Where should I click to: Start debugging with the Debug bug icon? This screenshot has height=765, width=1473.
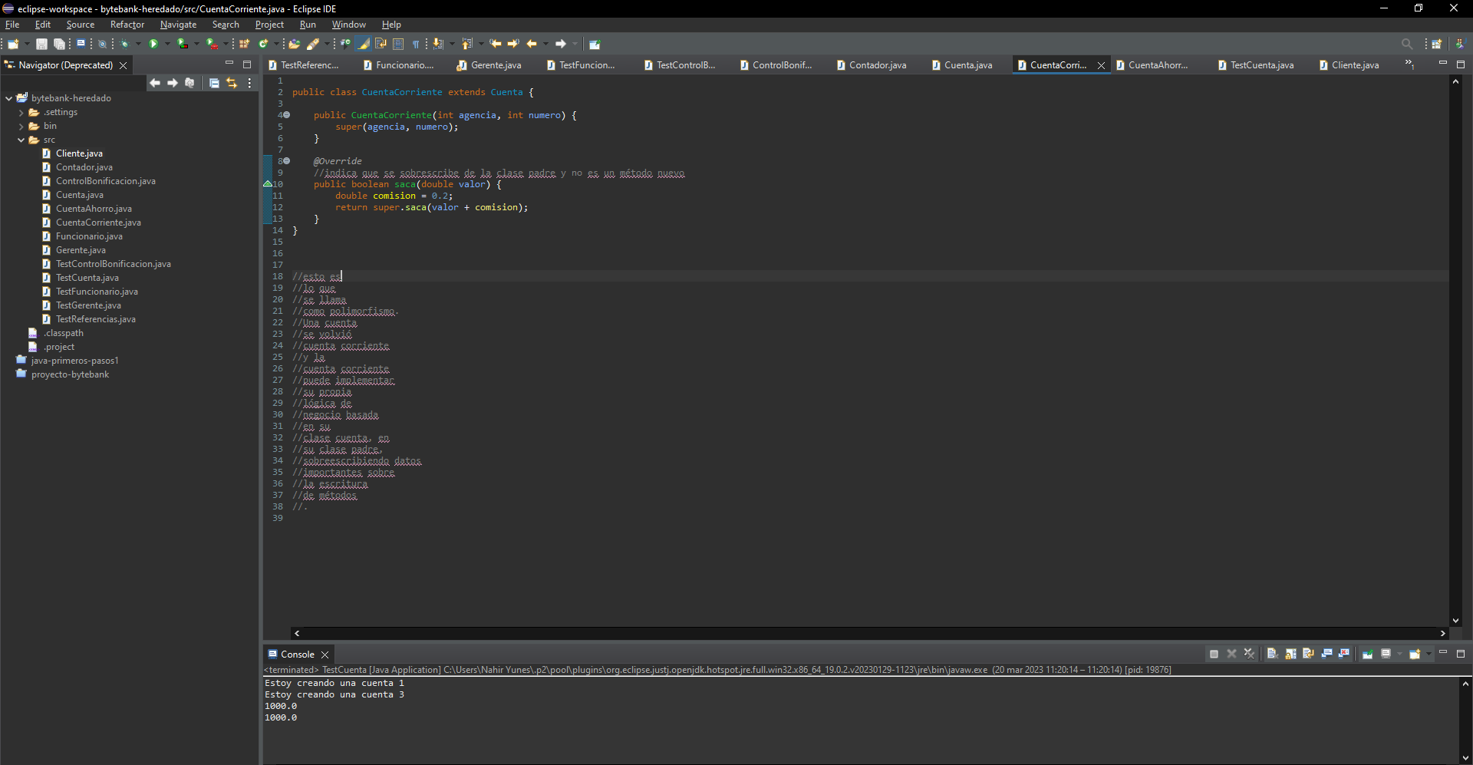124,44
